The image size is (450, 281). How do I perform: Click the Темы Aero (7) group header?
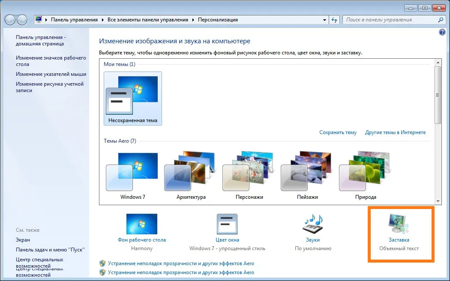click(120, 141)
